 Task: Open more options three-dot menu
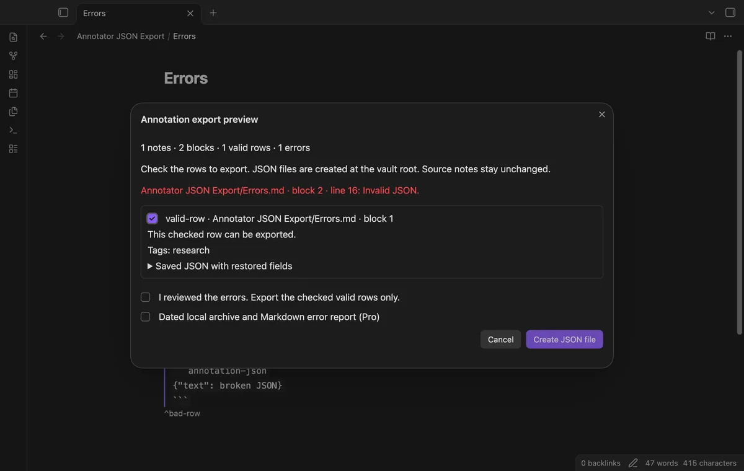click(x=728, y=37)
